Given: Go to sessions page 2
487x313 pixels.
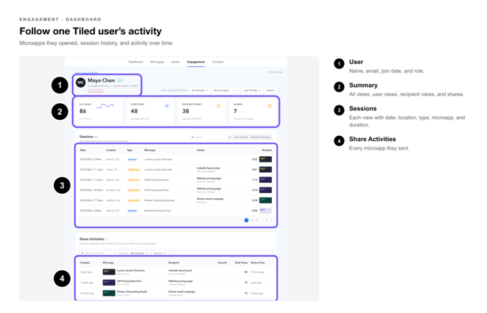Looking at the screenshot, I should 252,221.
